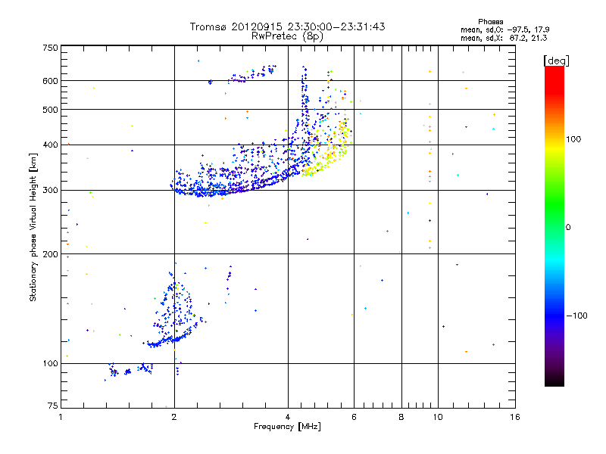Image resolution: width=606 pixels, height=454 pixels.
Task: Click the x-axis tick label '8'
Action: pyautogui.click(x=401, y=418)
